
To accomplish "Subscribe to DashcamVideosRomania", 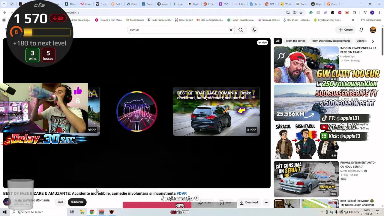I will (77, 202).
